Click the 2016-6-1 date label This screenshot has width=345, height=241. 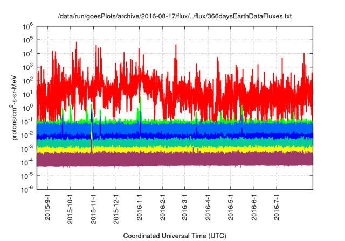[x=254, y=208]
